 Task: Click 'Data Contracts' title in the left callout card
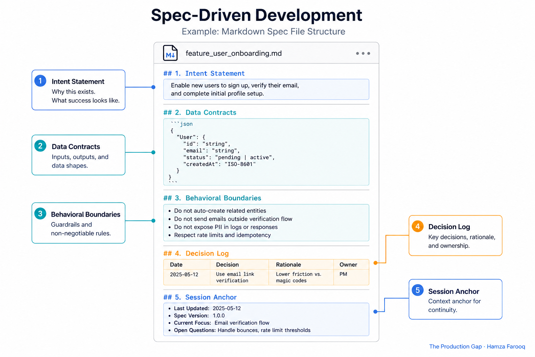76,147
